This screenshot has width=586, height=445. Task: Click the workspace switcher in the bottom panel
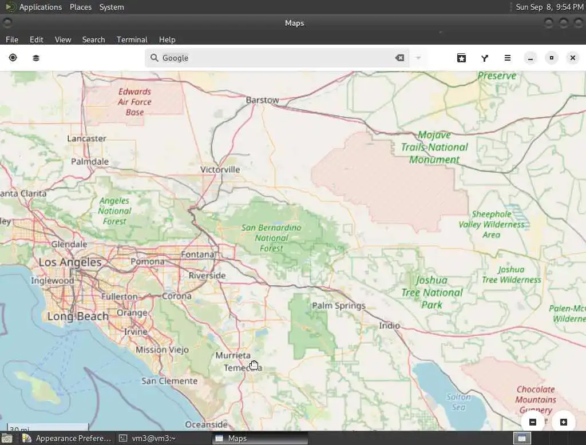522,438
